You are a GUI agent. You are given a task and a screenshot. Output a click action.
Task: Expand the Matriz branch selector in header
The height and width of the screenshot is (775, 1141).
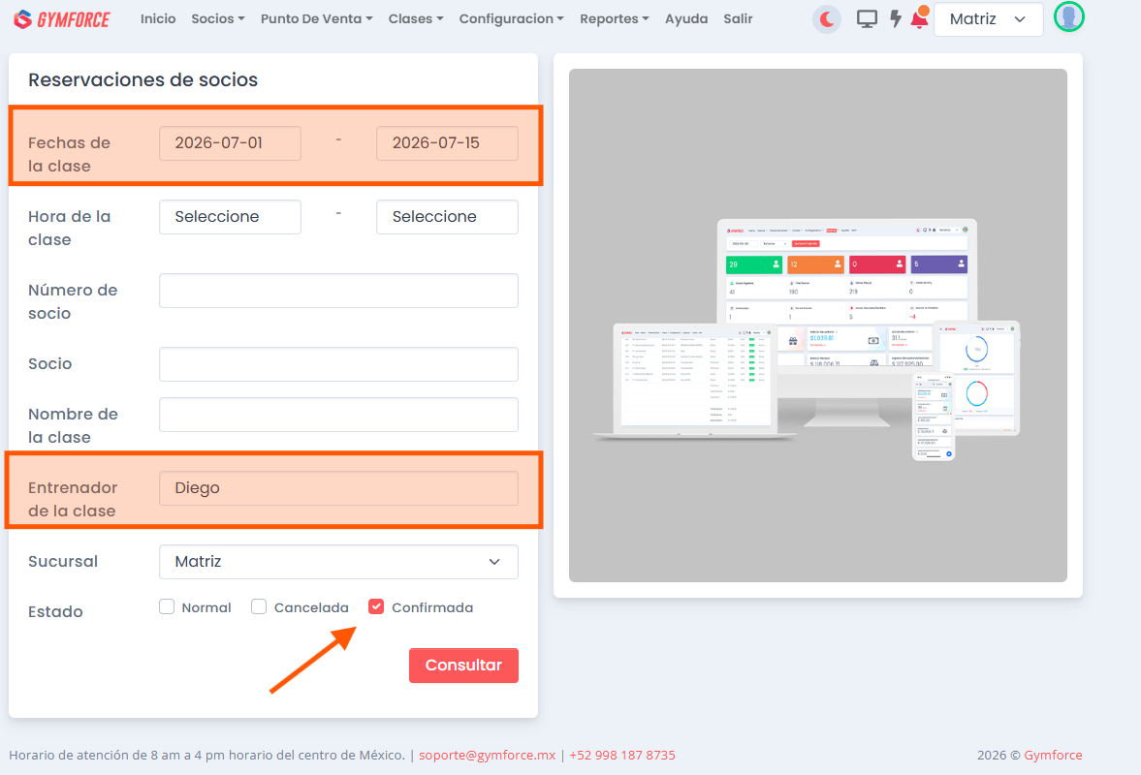click(x=988, y=19)
